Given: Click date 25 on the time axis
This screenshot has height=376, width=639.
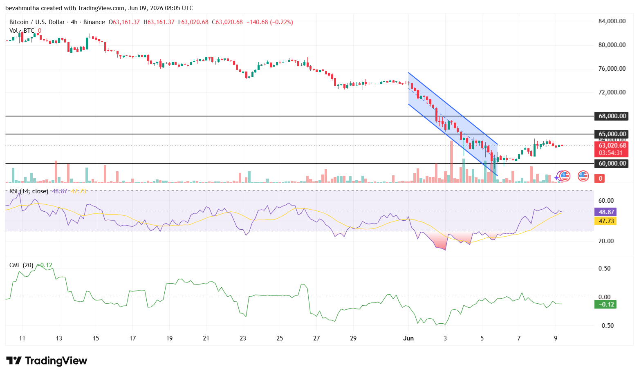Looking at the screenshot, I should [280, 338].
